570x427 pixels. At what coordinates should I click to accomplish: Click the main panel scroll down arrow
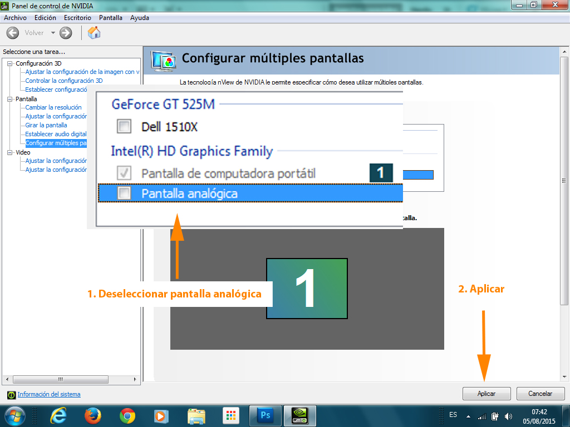click(564, 377)
